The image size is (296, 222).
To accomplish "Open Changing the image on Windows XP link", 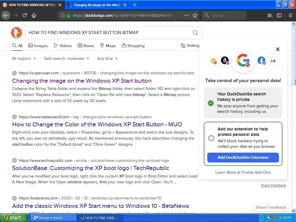I will tap(82, 81).
